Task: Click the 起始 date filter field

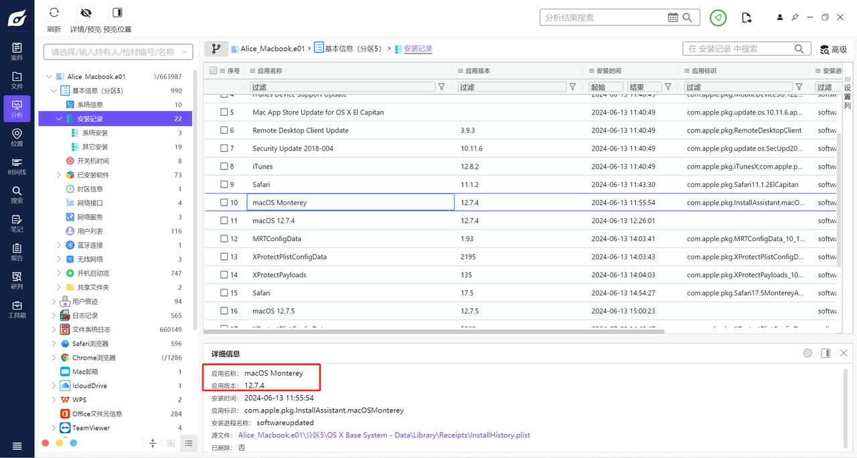Action: click(x=605, y=87)
